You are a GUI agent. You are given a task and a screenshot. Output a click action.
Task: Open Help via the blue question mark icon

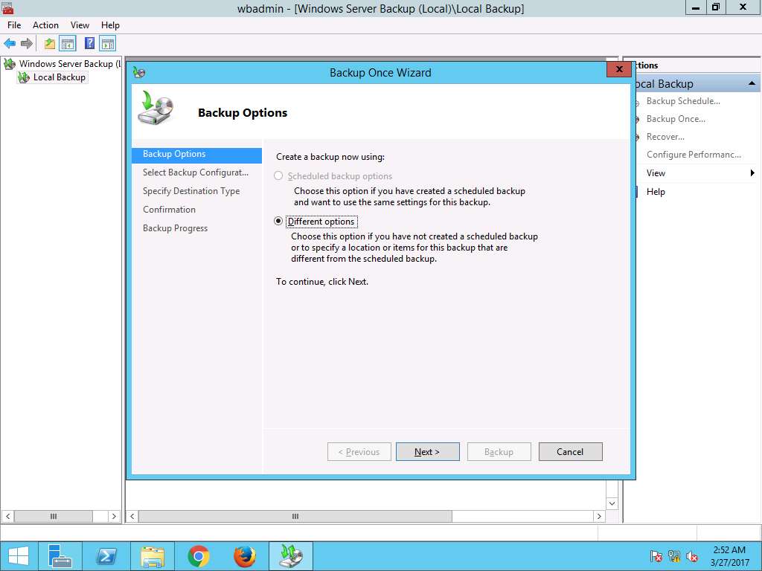89,44
